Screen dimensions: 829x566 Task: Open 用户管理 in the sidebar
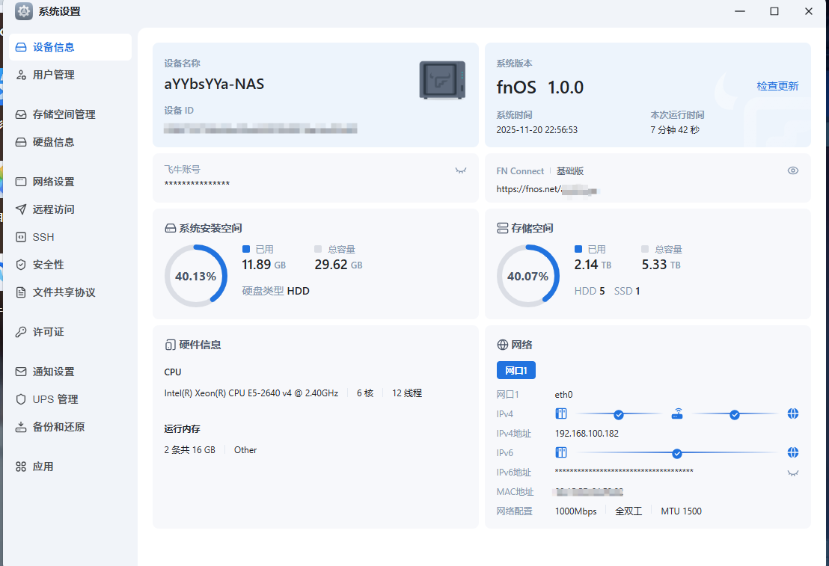53,75
